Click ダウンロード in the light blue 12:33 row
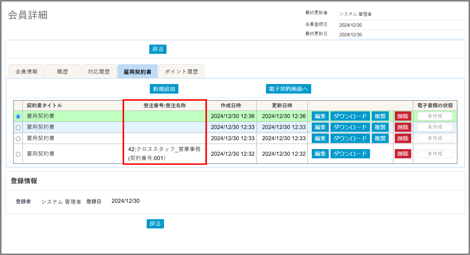The image size is (470, 255). pos(350,127)
